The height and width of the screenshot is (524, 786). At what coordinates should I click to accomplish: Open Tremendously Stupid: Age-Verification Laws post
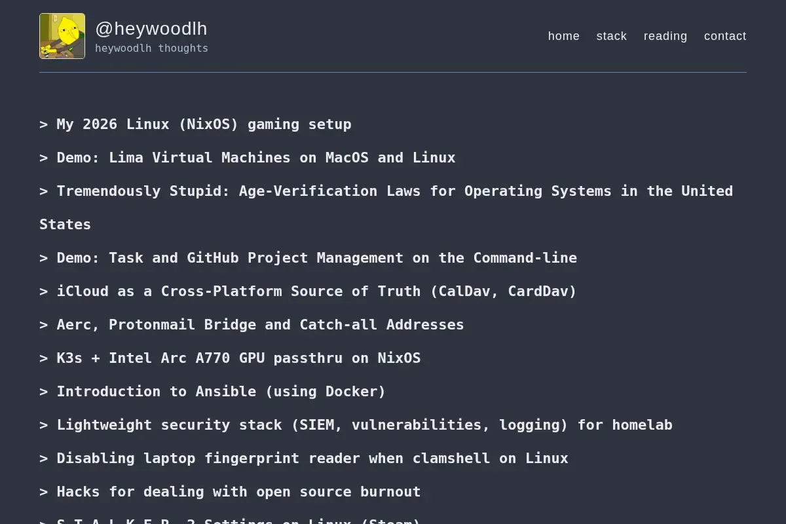394,191
